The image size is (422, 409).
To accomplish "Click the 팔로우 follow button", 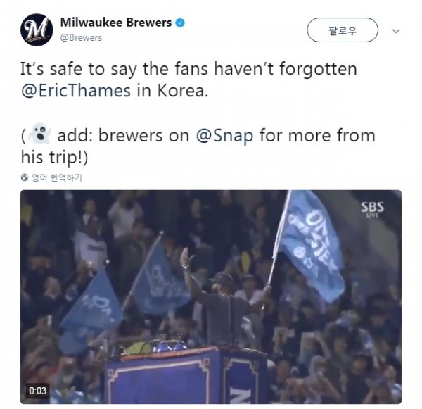I will 343,30.
